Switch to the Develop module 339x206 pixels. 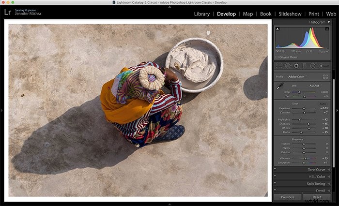226,14
